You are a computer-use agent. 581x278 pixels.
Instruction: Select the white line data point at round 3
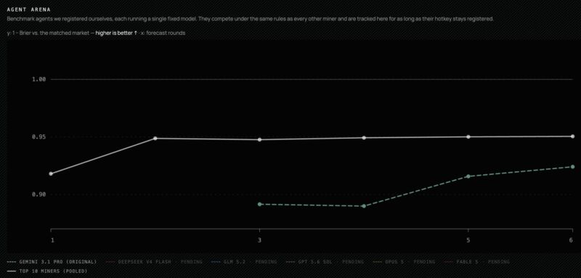click(260, 139)
